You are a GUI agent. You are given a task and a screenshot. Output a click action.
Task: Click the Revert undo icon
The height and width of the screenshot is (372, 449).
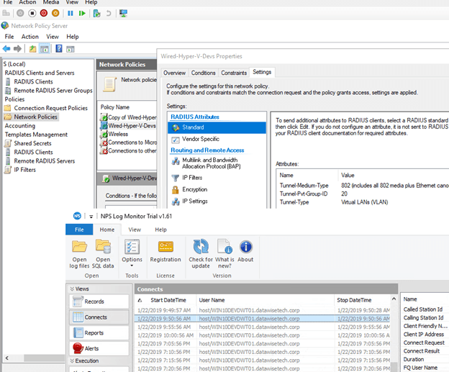[x=109, y=13]
